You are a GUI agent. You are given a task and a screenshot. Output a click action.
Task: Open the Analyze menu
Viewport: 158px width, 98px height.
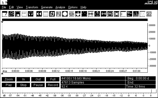pyautogui.click(x=60, y=7)
